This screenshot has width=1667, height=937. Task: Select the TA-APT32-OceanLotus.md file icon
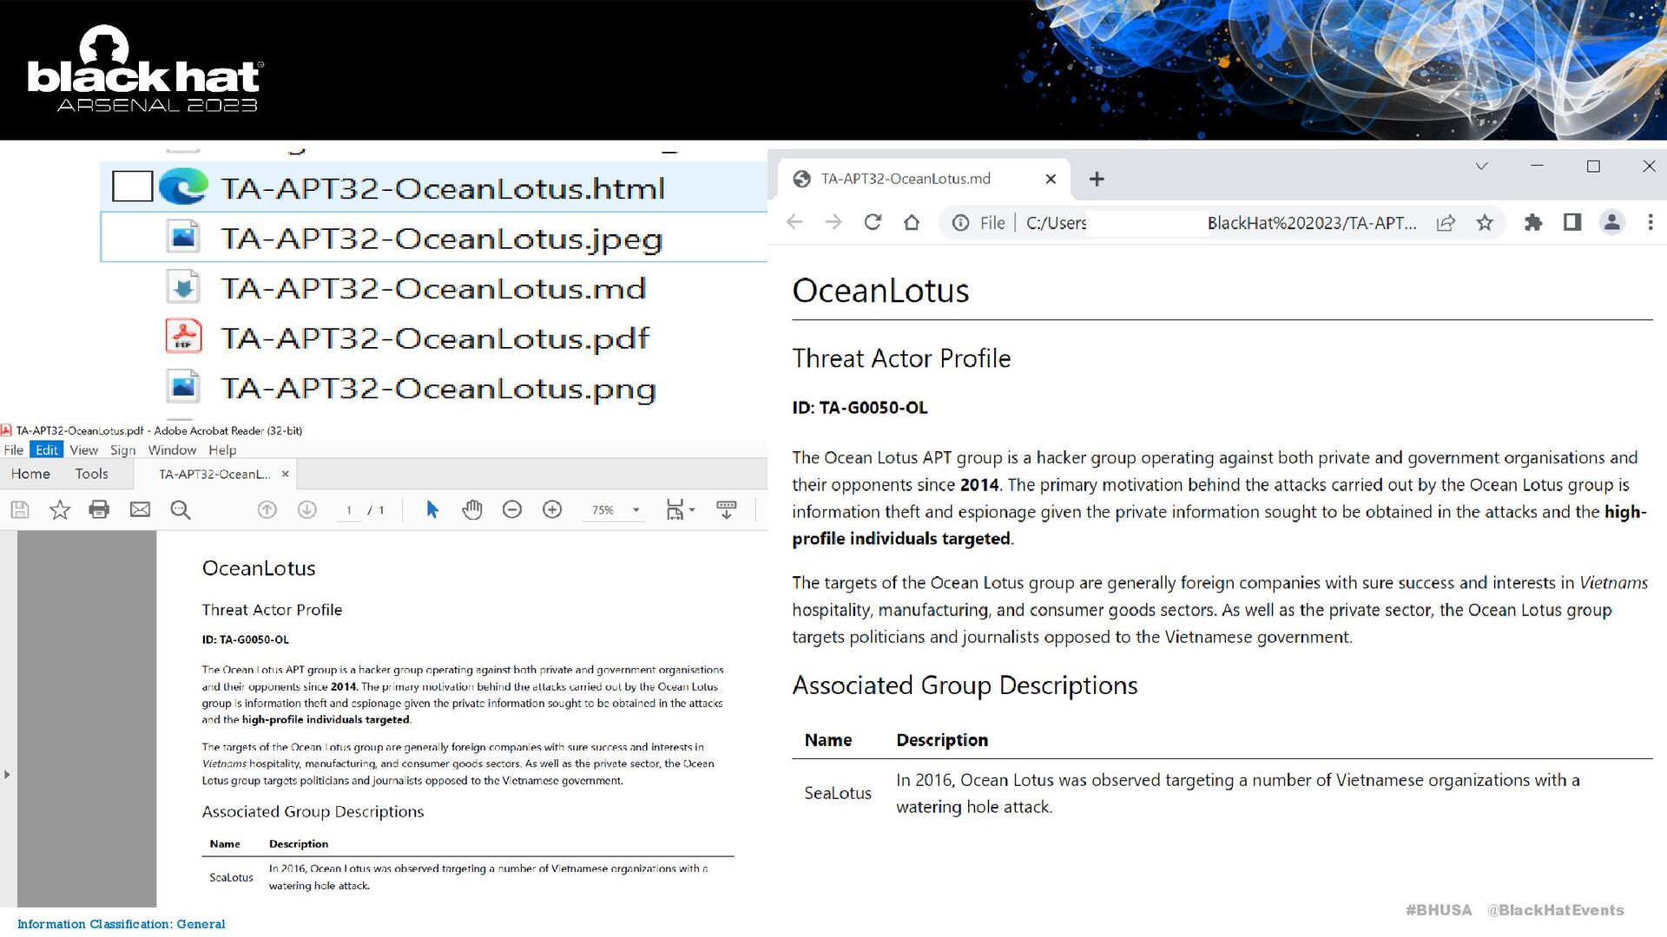[183, 287]
